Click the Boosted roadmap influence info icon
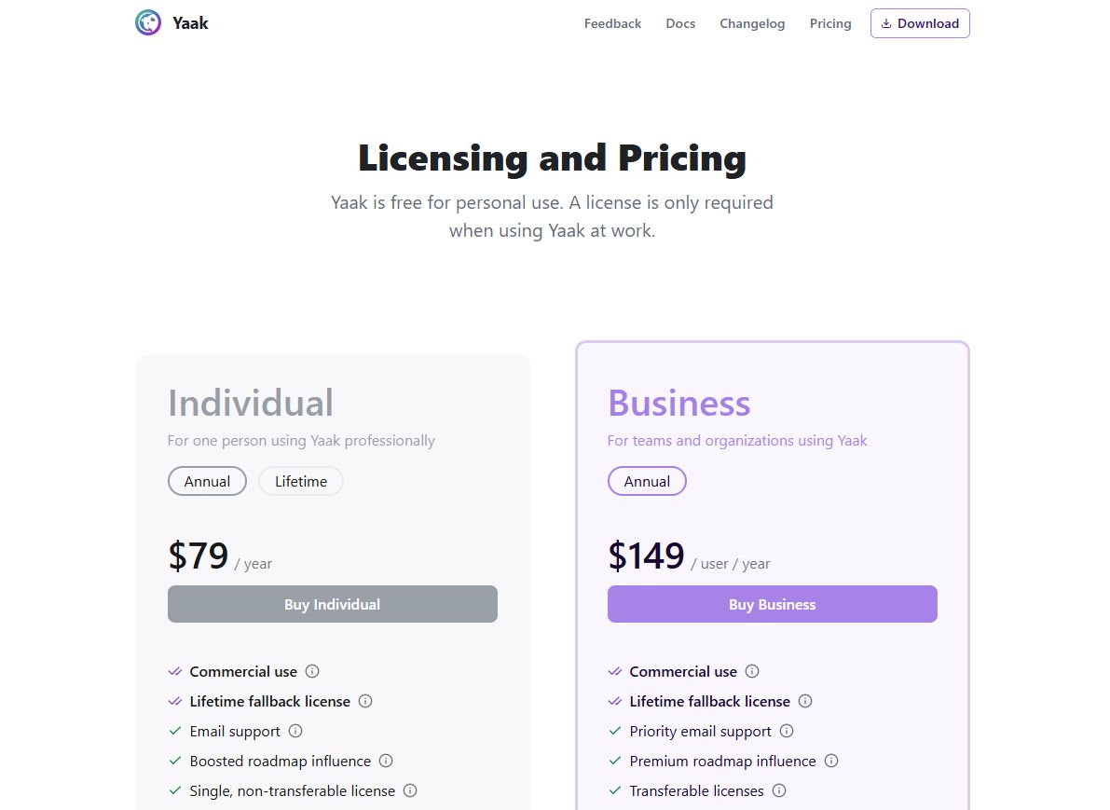1110x810 pixels. click(x=385, y=761)
